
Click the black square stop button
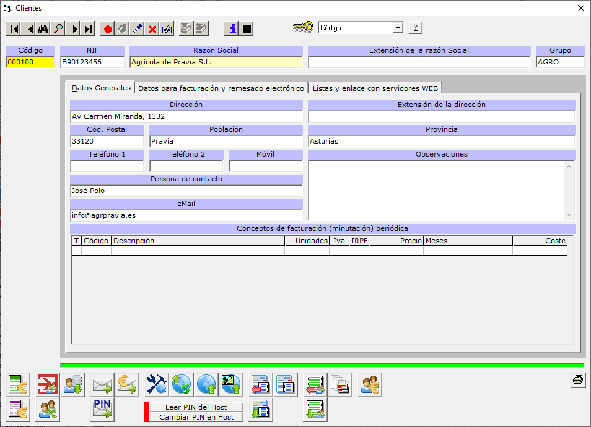pos(247,28)
